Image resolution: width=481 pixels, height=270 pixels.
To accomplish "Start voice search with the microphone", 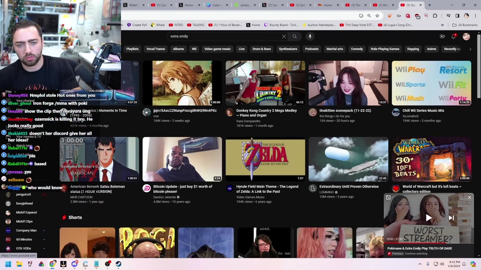I will point(310,36).
